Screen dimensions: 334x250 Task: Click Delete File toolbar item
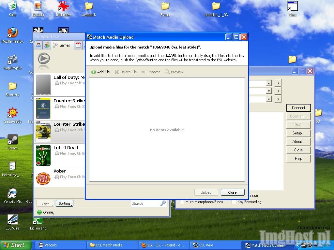[x=126, y=72]
